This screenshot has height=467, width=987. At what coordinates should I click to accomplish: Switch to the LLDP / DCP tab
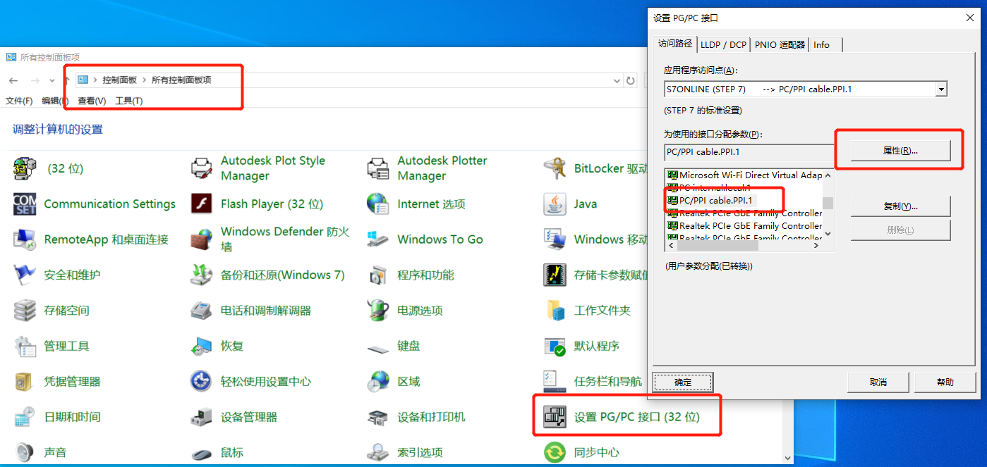pos(723,44)
